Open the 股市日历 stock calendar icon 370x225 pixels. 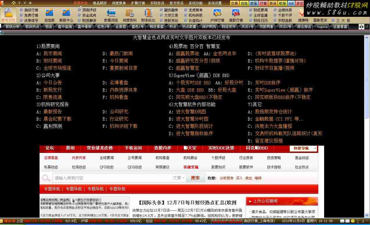[9, 15]
